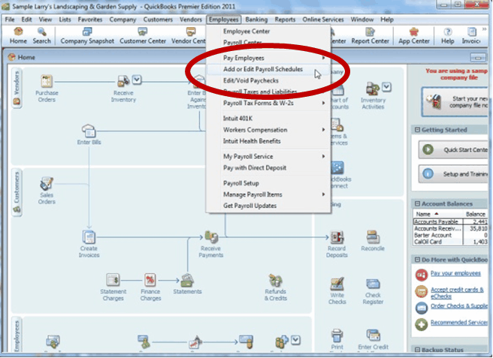This screenshot has width=493, height=358.
Task: Collapse the Getting Started panel
Action: click(416, 130)
